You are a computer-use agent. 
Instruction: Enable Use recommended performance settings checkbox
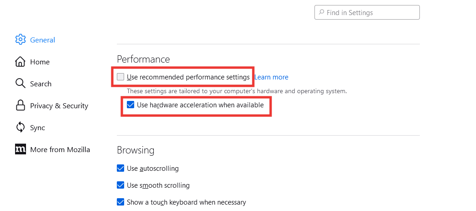(120, 77)
